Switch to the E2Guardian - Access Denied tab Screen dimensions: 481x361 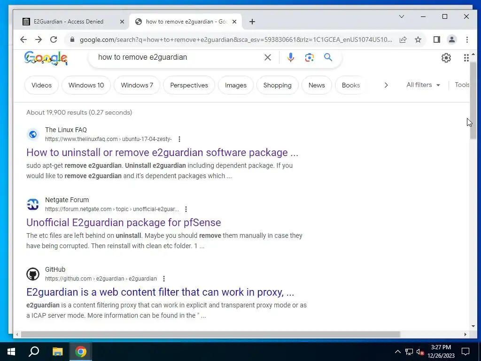[x=69, y=22]
